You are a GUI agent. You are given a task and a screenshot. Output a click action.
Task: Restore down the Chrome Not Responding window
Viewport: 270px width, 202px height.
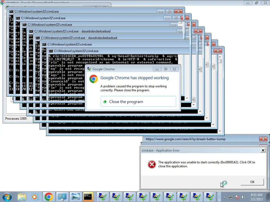(257, 3)
